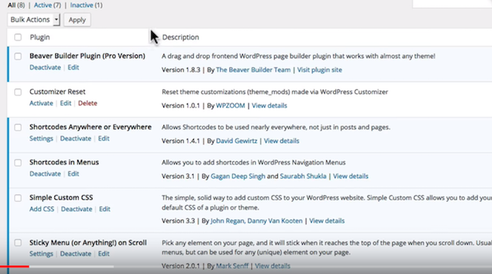View details for Simple Custom CSS
Image resolution: width=492 pixels, height=274 pixels.
pyautogui.click(x=327, y=221)
